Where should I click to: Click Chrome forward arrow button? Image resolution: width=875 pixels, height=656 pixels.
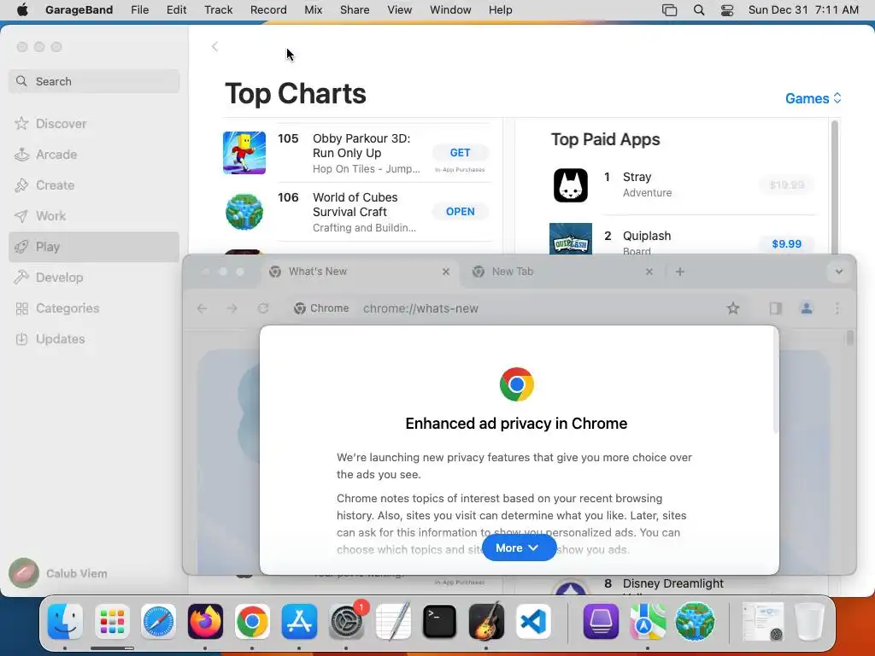point(232,307)
